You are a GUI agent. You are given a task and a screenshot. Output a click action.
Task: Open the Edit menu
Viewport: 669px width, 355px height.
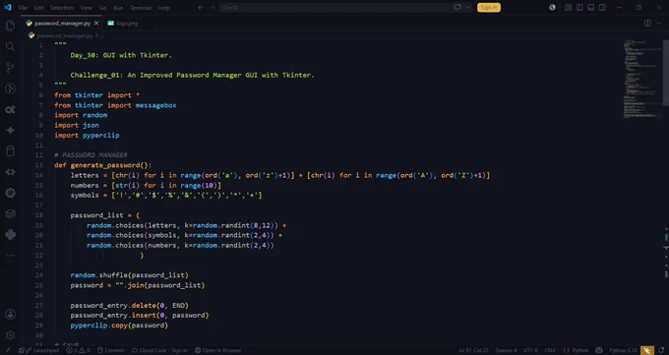click(x=38, y=8)
